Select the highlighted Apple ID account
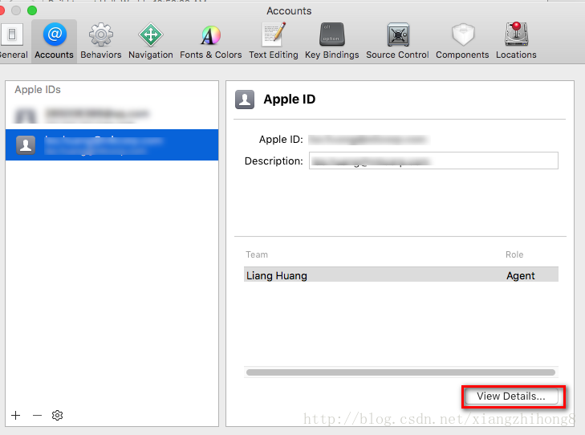585x435 pixels. 112,144
